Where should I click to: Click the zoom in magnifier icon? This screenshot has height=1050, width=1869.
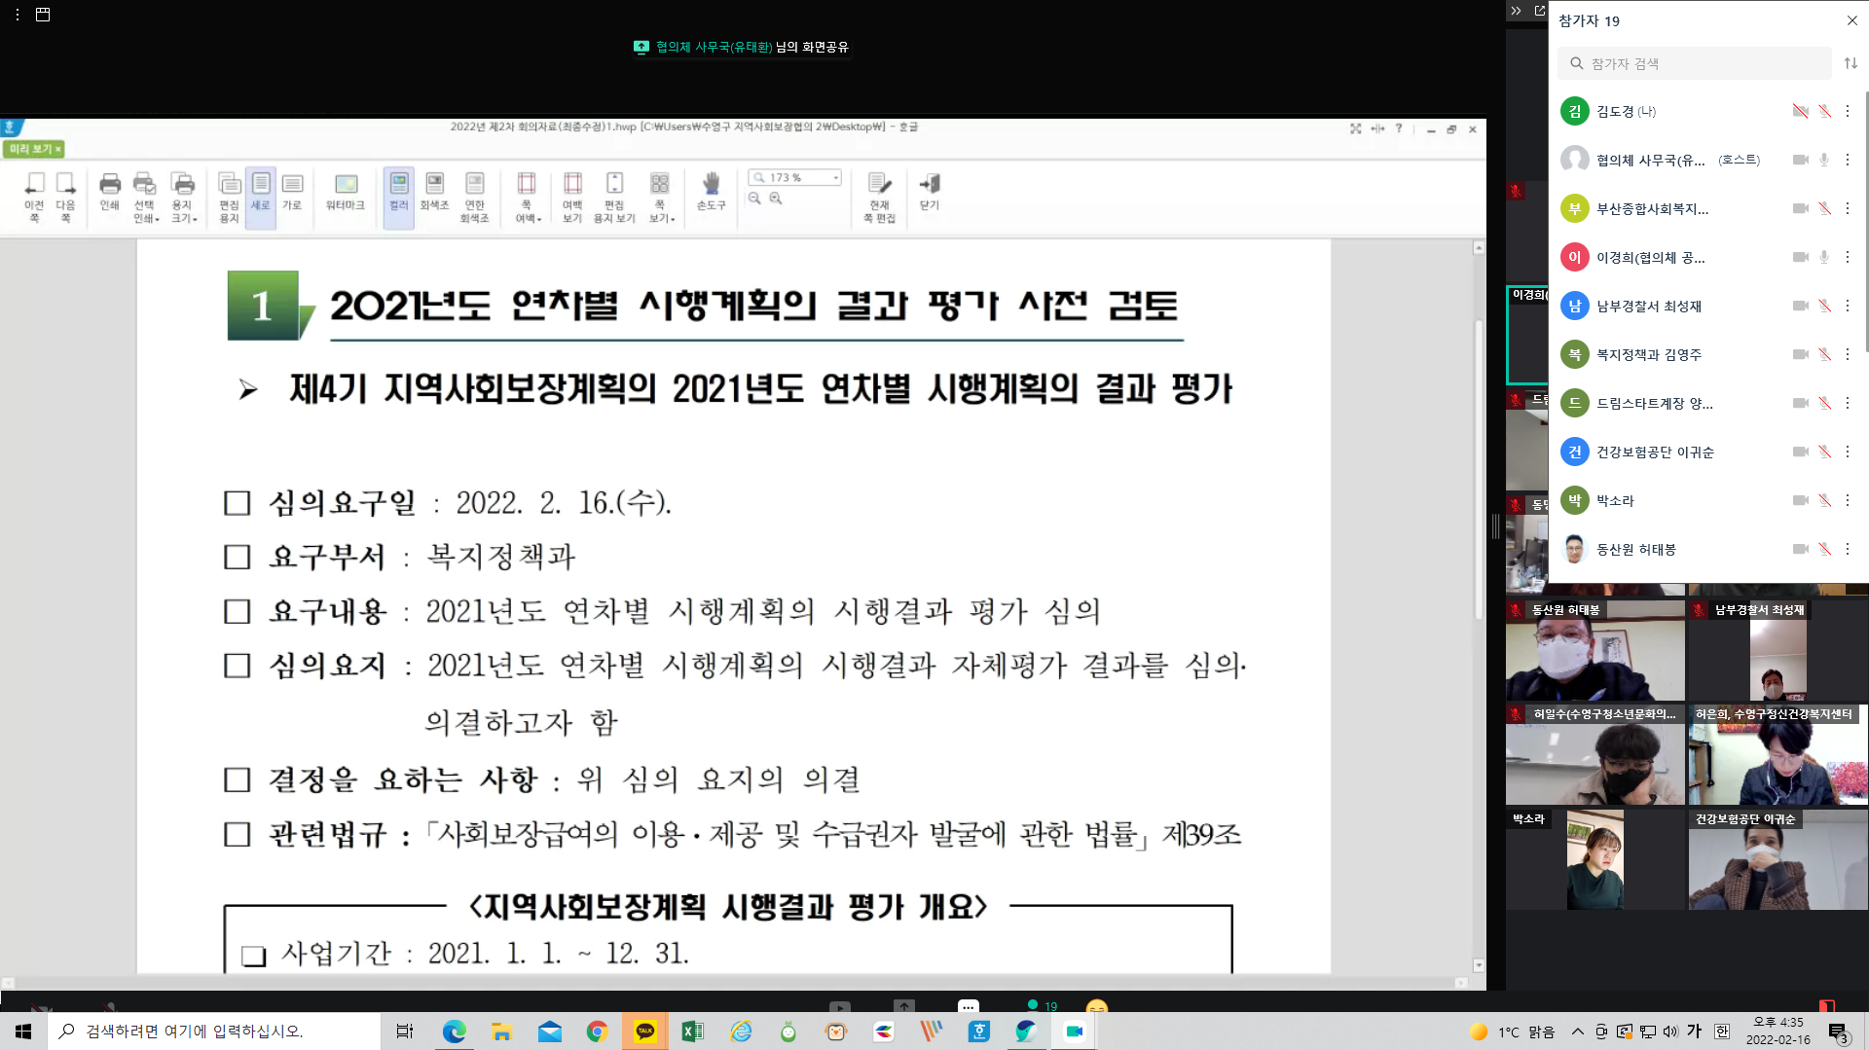776,199
